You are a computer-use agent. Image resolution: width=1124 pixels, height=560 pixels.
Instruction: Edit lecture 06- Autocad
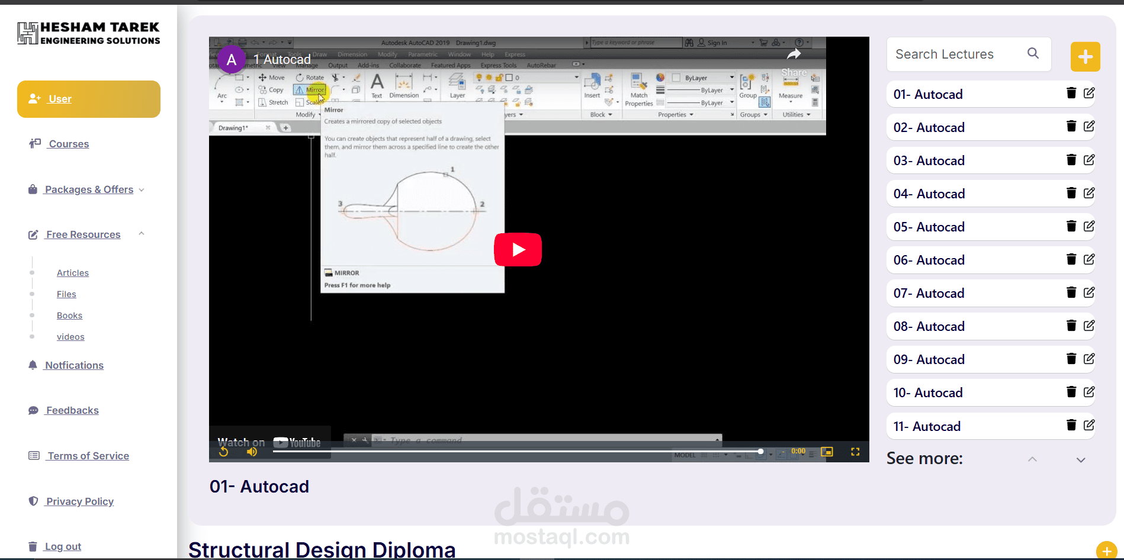pos(1089,259)
